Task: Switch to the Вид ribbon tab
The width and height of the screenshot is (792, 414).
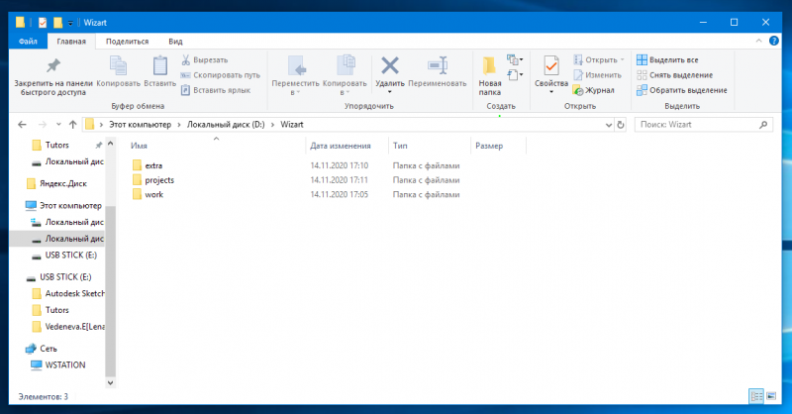Action: [175, 42]
